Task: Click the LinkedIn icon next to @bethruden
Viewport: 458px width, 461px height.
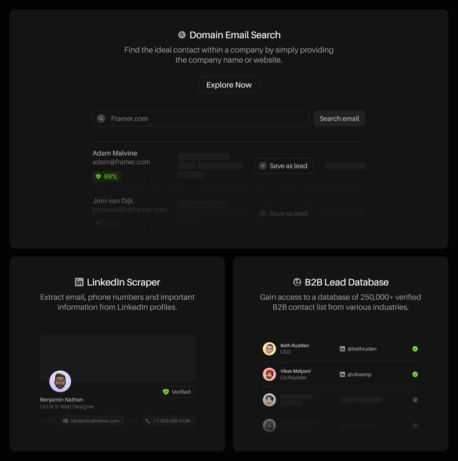Action: pyautogui.click(x=342, y=348)
